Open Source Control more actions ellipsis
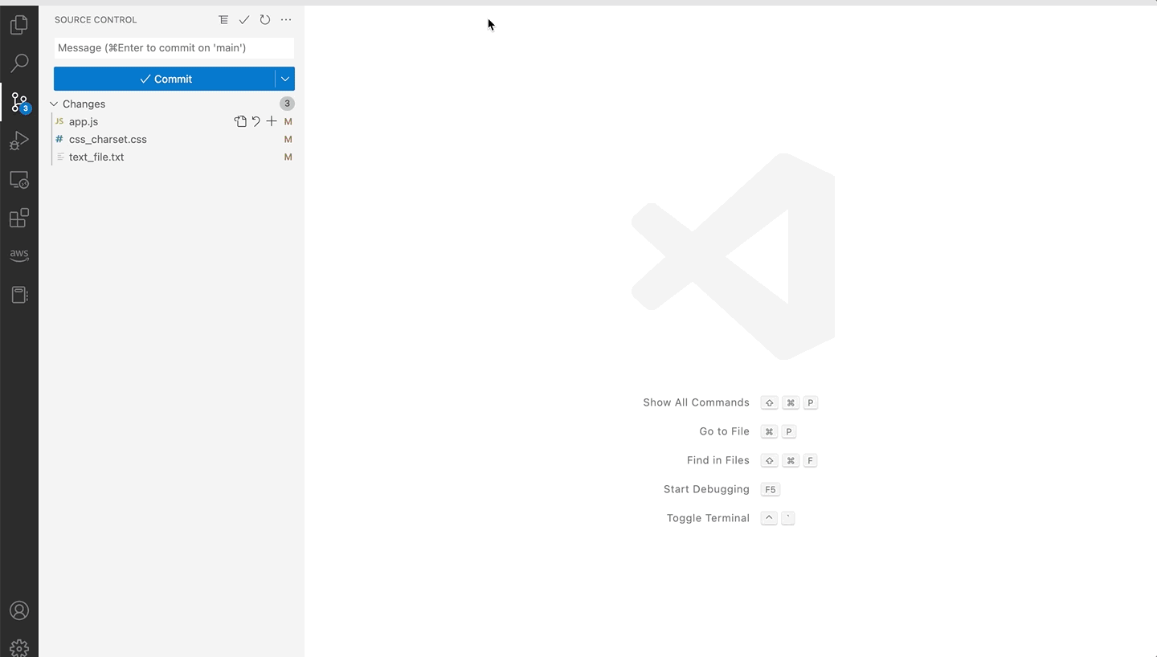The height and width of the screenshot is (657, 1157). pos(286,19)
